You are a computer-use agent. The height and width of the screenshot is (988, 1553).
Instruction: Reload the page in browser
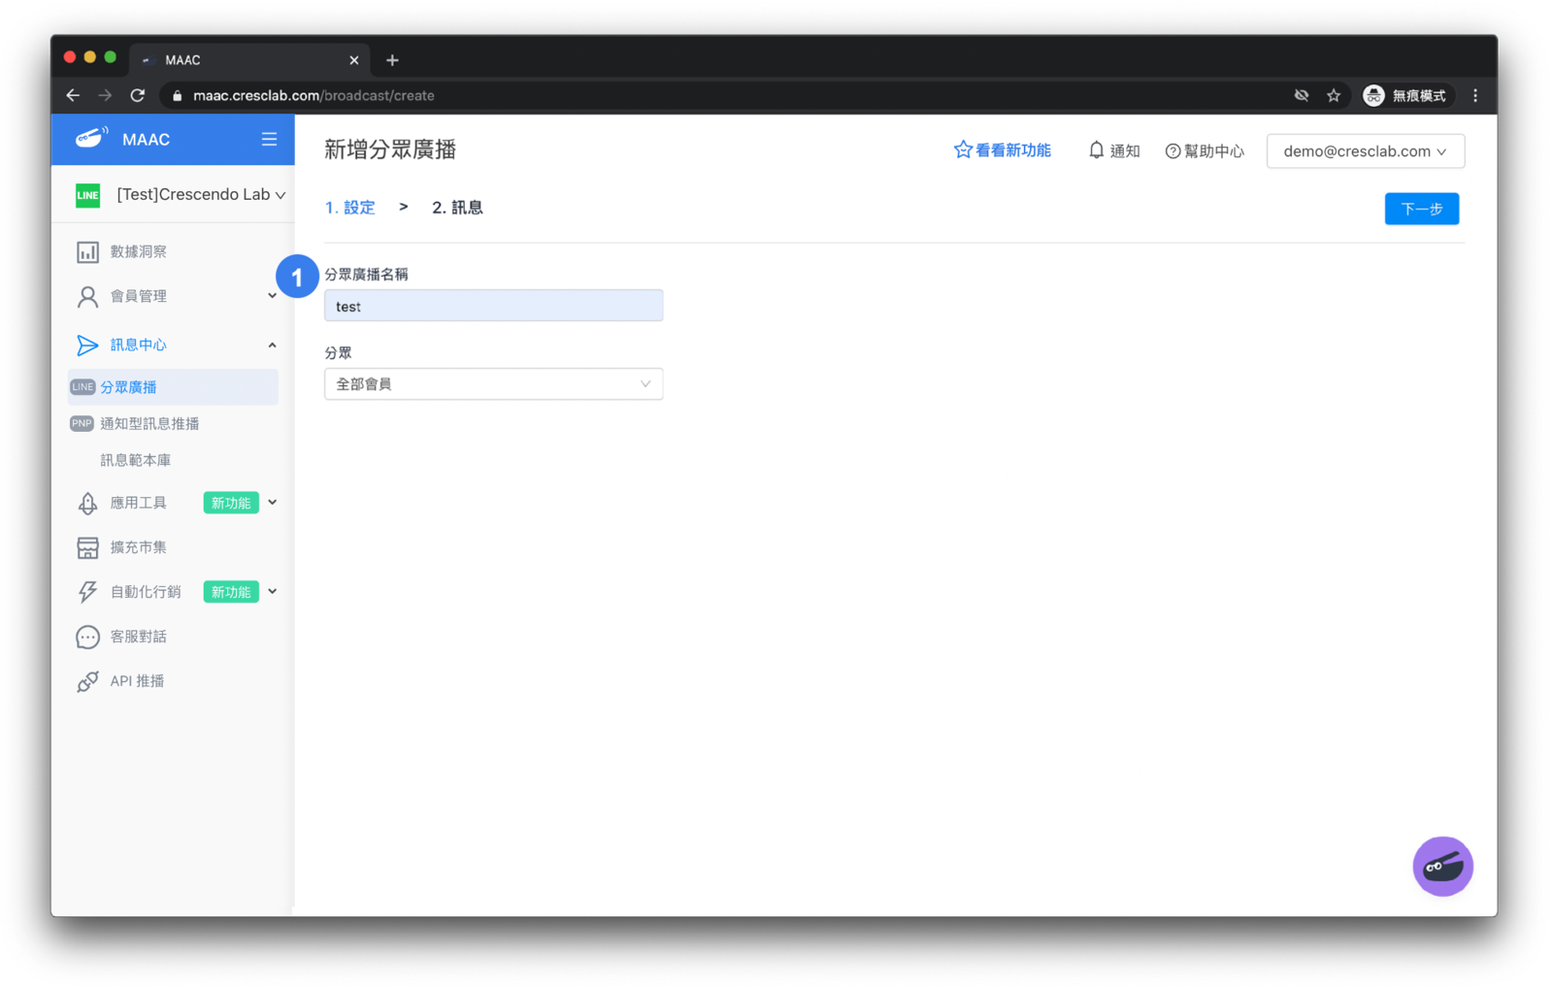pyautogui.click(x=138, y=95)
